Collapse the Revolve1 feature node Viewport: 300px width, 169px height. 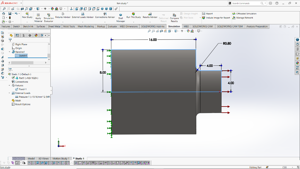coord(9,52)
